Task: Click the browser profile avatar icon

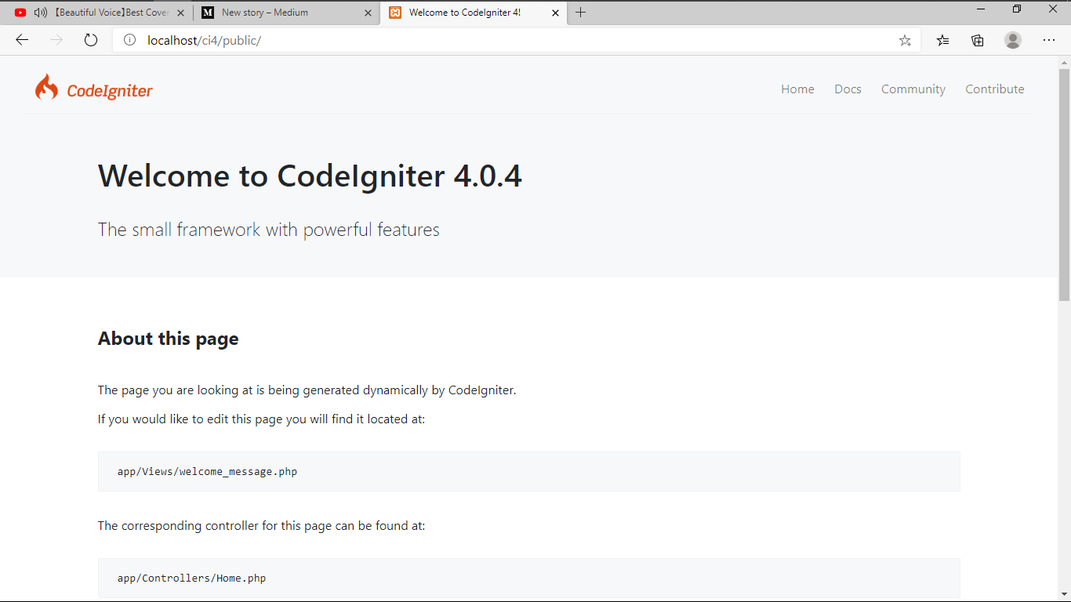Action: pos(1013,40)
